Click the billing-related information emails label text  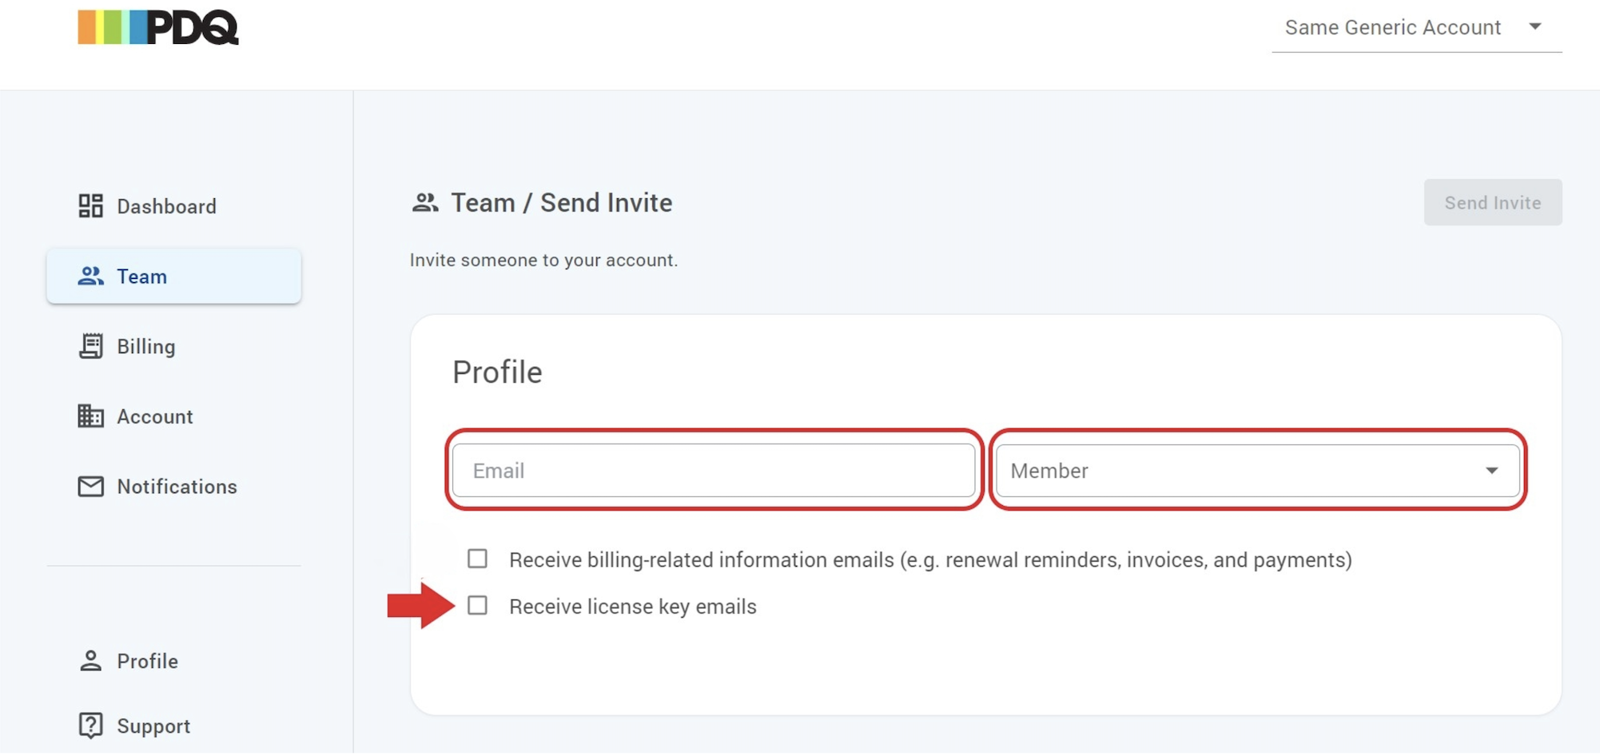[930, 559]
